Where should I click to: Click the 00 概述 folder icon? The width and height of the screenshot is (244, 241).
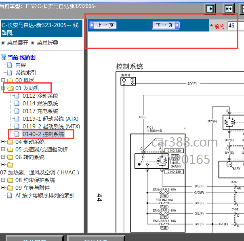10,80
